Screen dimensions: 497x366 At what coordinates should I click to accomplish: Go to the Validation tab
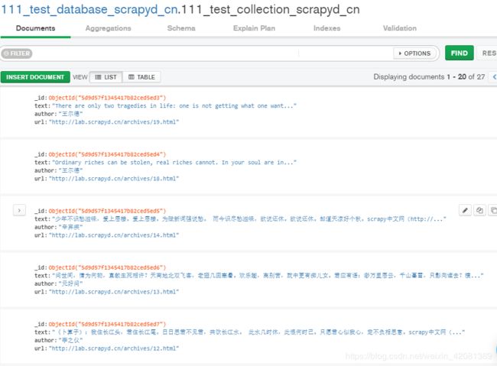(400, 28)
